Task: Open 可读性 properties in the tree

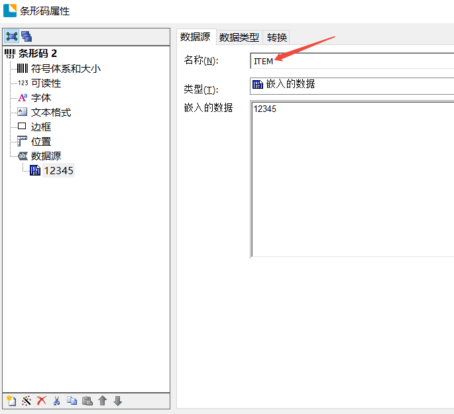Action: [x=46, y=83]
